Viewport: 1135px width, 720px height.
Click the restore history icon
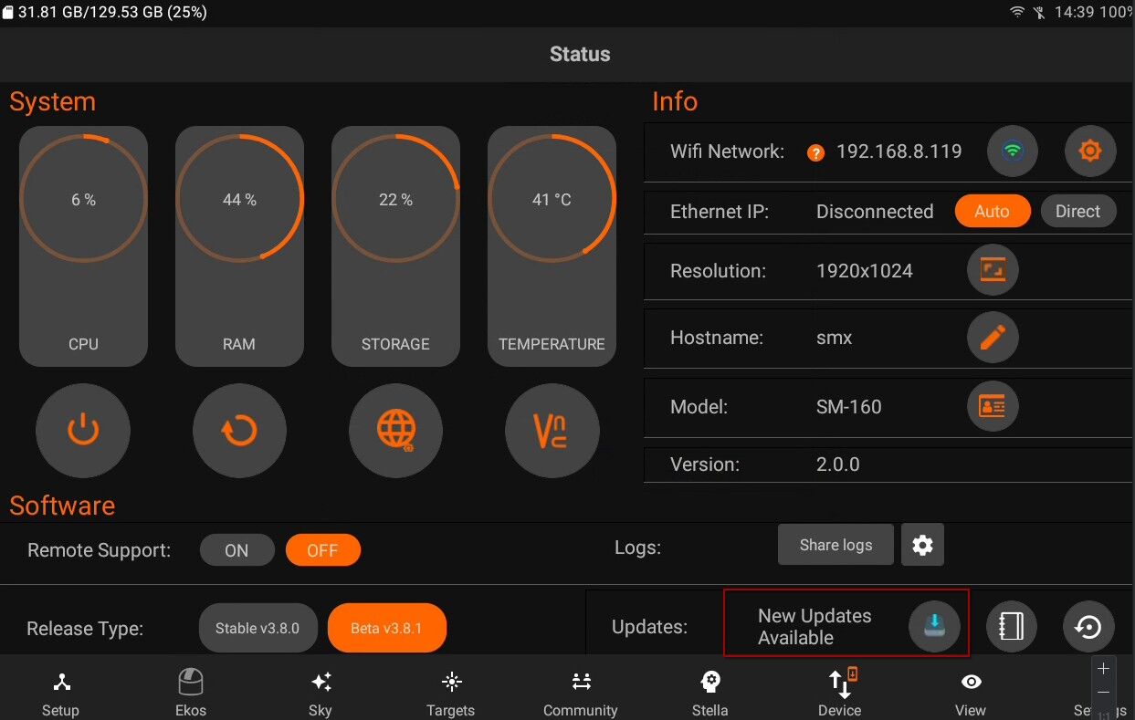point(1088,627)
